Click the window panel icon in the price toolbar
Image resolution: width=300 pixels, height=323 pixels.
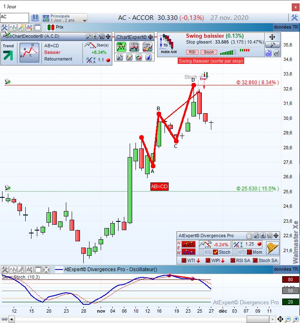point(38,27)
